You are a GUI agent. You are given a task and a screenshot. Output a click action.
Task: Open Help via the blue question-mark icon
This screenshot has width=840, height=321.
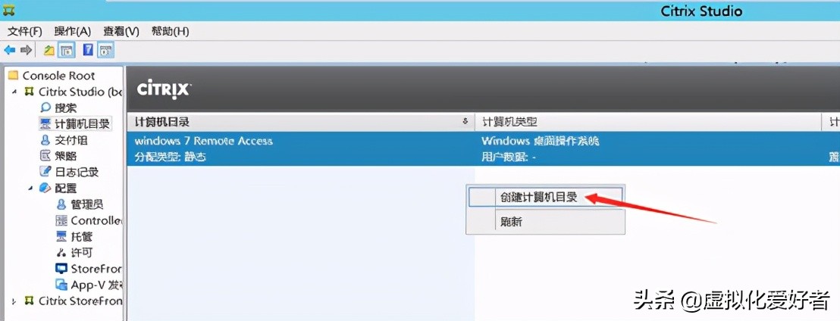tap(89, 50)
